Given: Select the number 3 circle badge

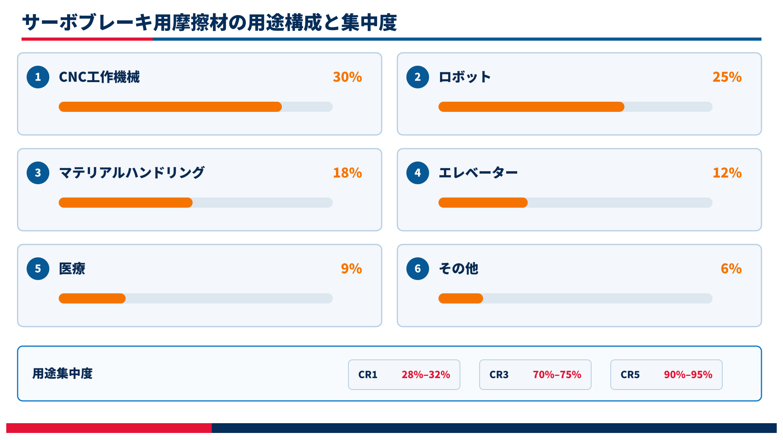Looking at the screenshot, I should [38, 173].
